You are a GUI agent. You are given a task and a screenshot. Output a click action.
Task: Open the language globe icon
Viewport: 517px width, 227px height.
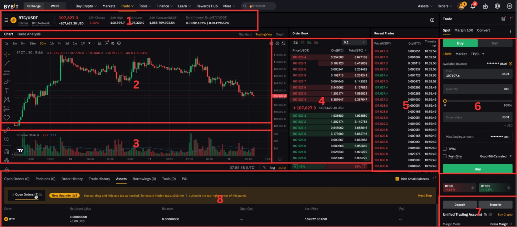pyautogui.click(x=497, y=6)
